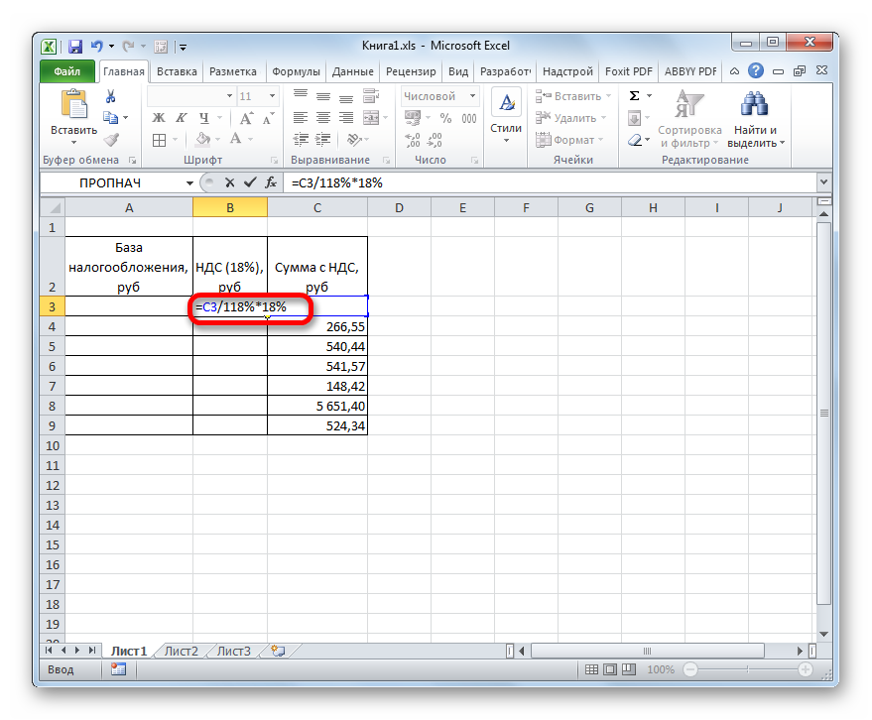Image resolution: width=872 pixels, height=720 pixels.
Task: Click the Paste (Вставить) clipboard icon
Action: click(73, 105)
